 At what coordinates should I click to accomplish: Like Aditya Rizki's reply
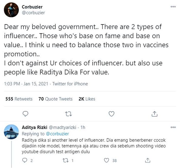[x=106, y=160]
